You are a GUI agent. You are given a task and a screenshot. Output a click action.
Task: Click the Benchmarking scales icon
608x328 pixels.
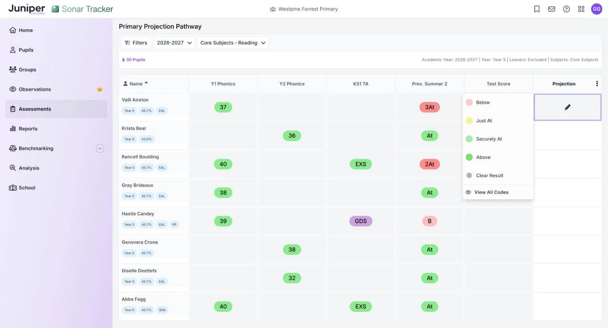coord(13,148)
